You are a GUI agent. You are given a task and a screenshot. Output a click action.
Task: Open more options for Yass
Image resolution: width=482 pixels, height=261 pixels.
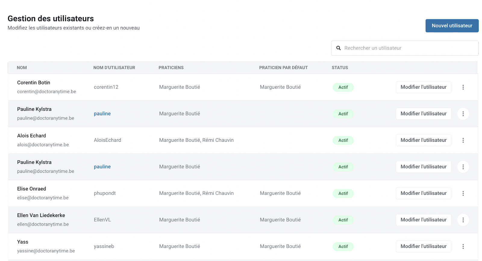coord(463,247)
